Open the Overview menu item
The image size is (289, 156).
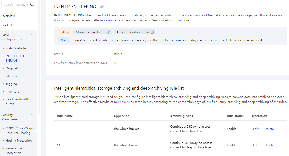click(8, 16)
